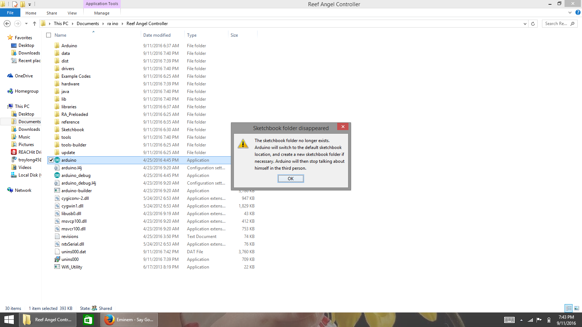Select Recent places under Favorites
This screenshot has width=582, height=327.
(26, 61)
